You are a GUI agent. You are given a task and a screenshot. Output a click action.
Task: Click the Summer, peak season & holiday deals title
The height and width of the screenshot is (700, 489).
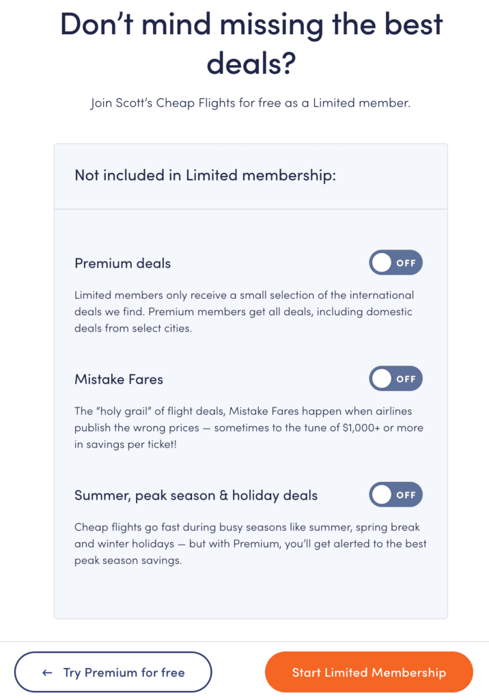(x=196, y=496)
